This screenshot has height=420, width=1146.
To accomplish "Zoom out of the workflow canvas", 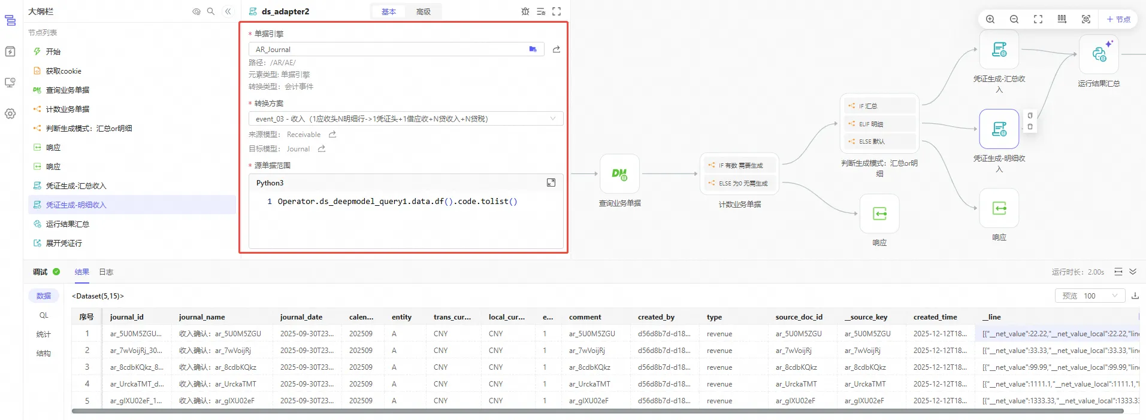I will tap(1014, 19).
